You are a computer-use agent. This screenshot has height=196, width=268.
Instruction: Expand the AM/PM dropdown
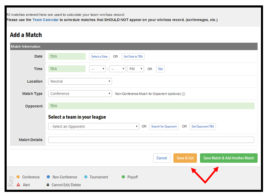[x=135, y=69]
